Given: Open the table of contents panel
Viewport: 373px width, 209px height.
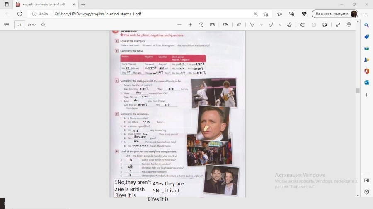Looking at the screenshot, I should coord(7,25).
